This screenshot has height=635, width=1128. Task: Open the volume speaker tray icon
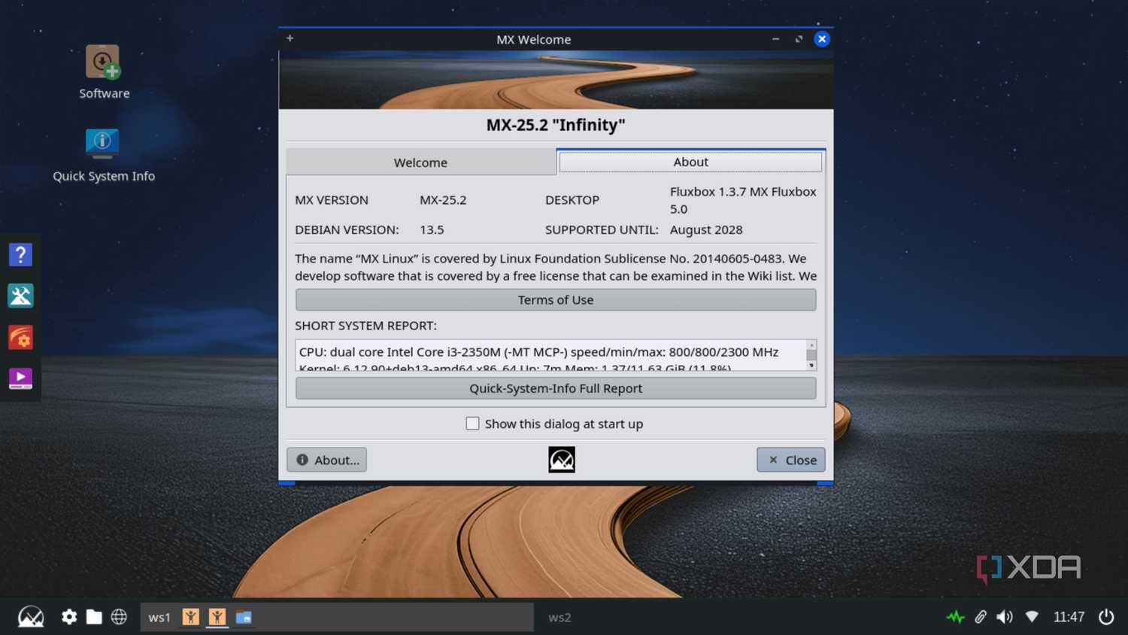coord(1005,617)
